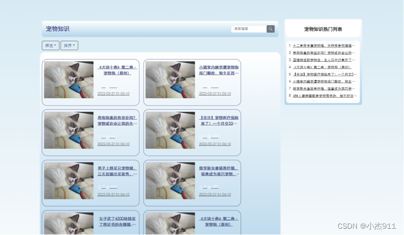This screenshot has width=404, height=235.
Task: Open article 小猫室内睡觉遭宠物狗闯门撕咬 card title
Action: (x=219, y=70)
